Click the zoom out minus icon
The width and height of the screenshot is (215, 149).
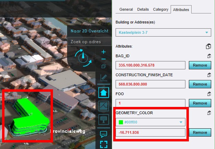click(x=104, y=59)
